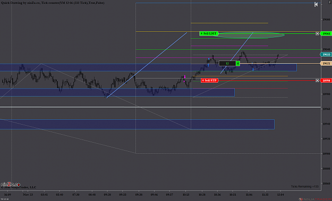
Task: Click the tan entry price marker 19021
Action: [x=326, y=64]
